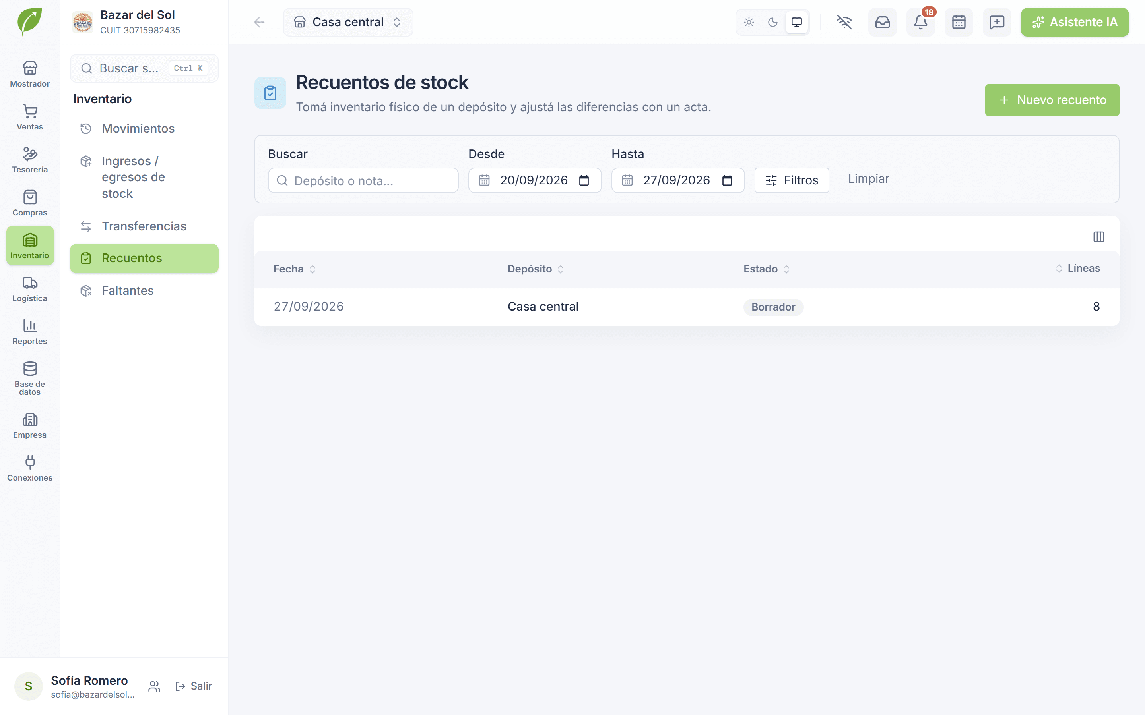Open Conexiones plug section

[x=30, y=468]
